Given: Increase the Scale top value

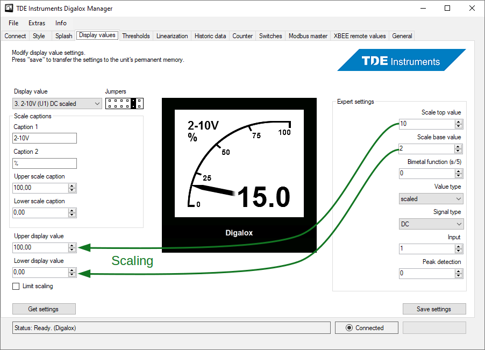Looking at the screenshot, I should [x=459, y=122].
